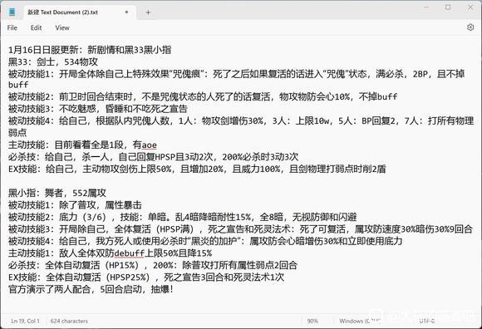The width and height of the screenshot is (482, 329).
Task: Select the 新建 Text Document (2).txt tab
Action: [62, 12]
